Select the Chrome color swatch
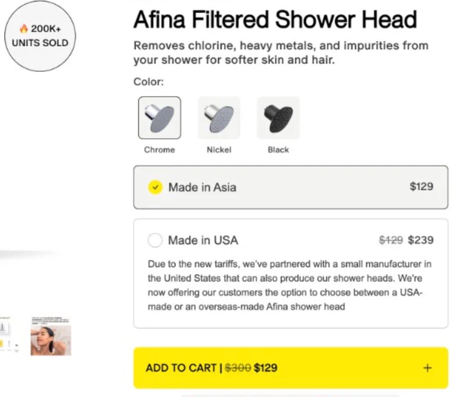 click(x=159, y=118)
